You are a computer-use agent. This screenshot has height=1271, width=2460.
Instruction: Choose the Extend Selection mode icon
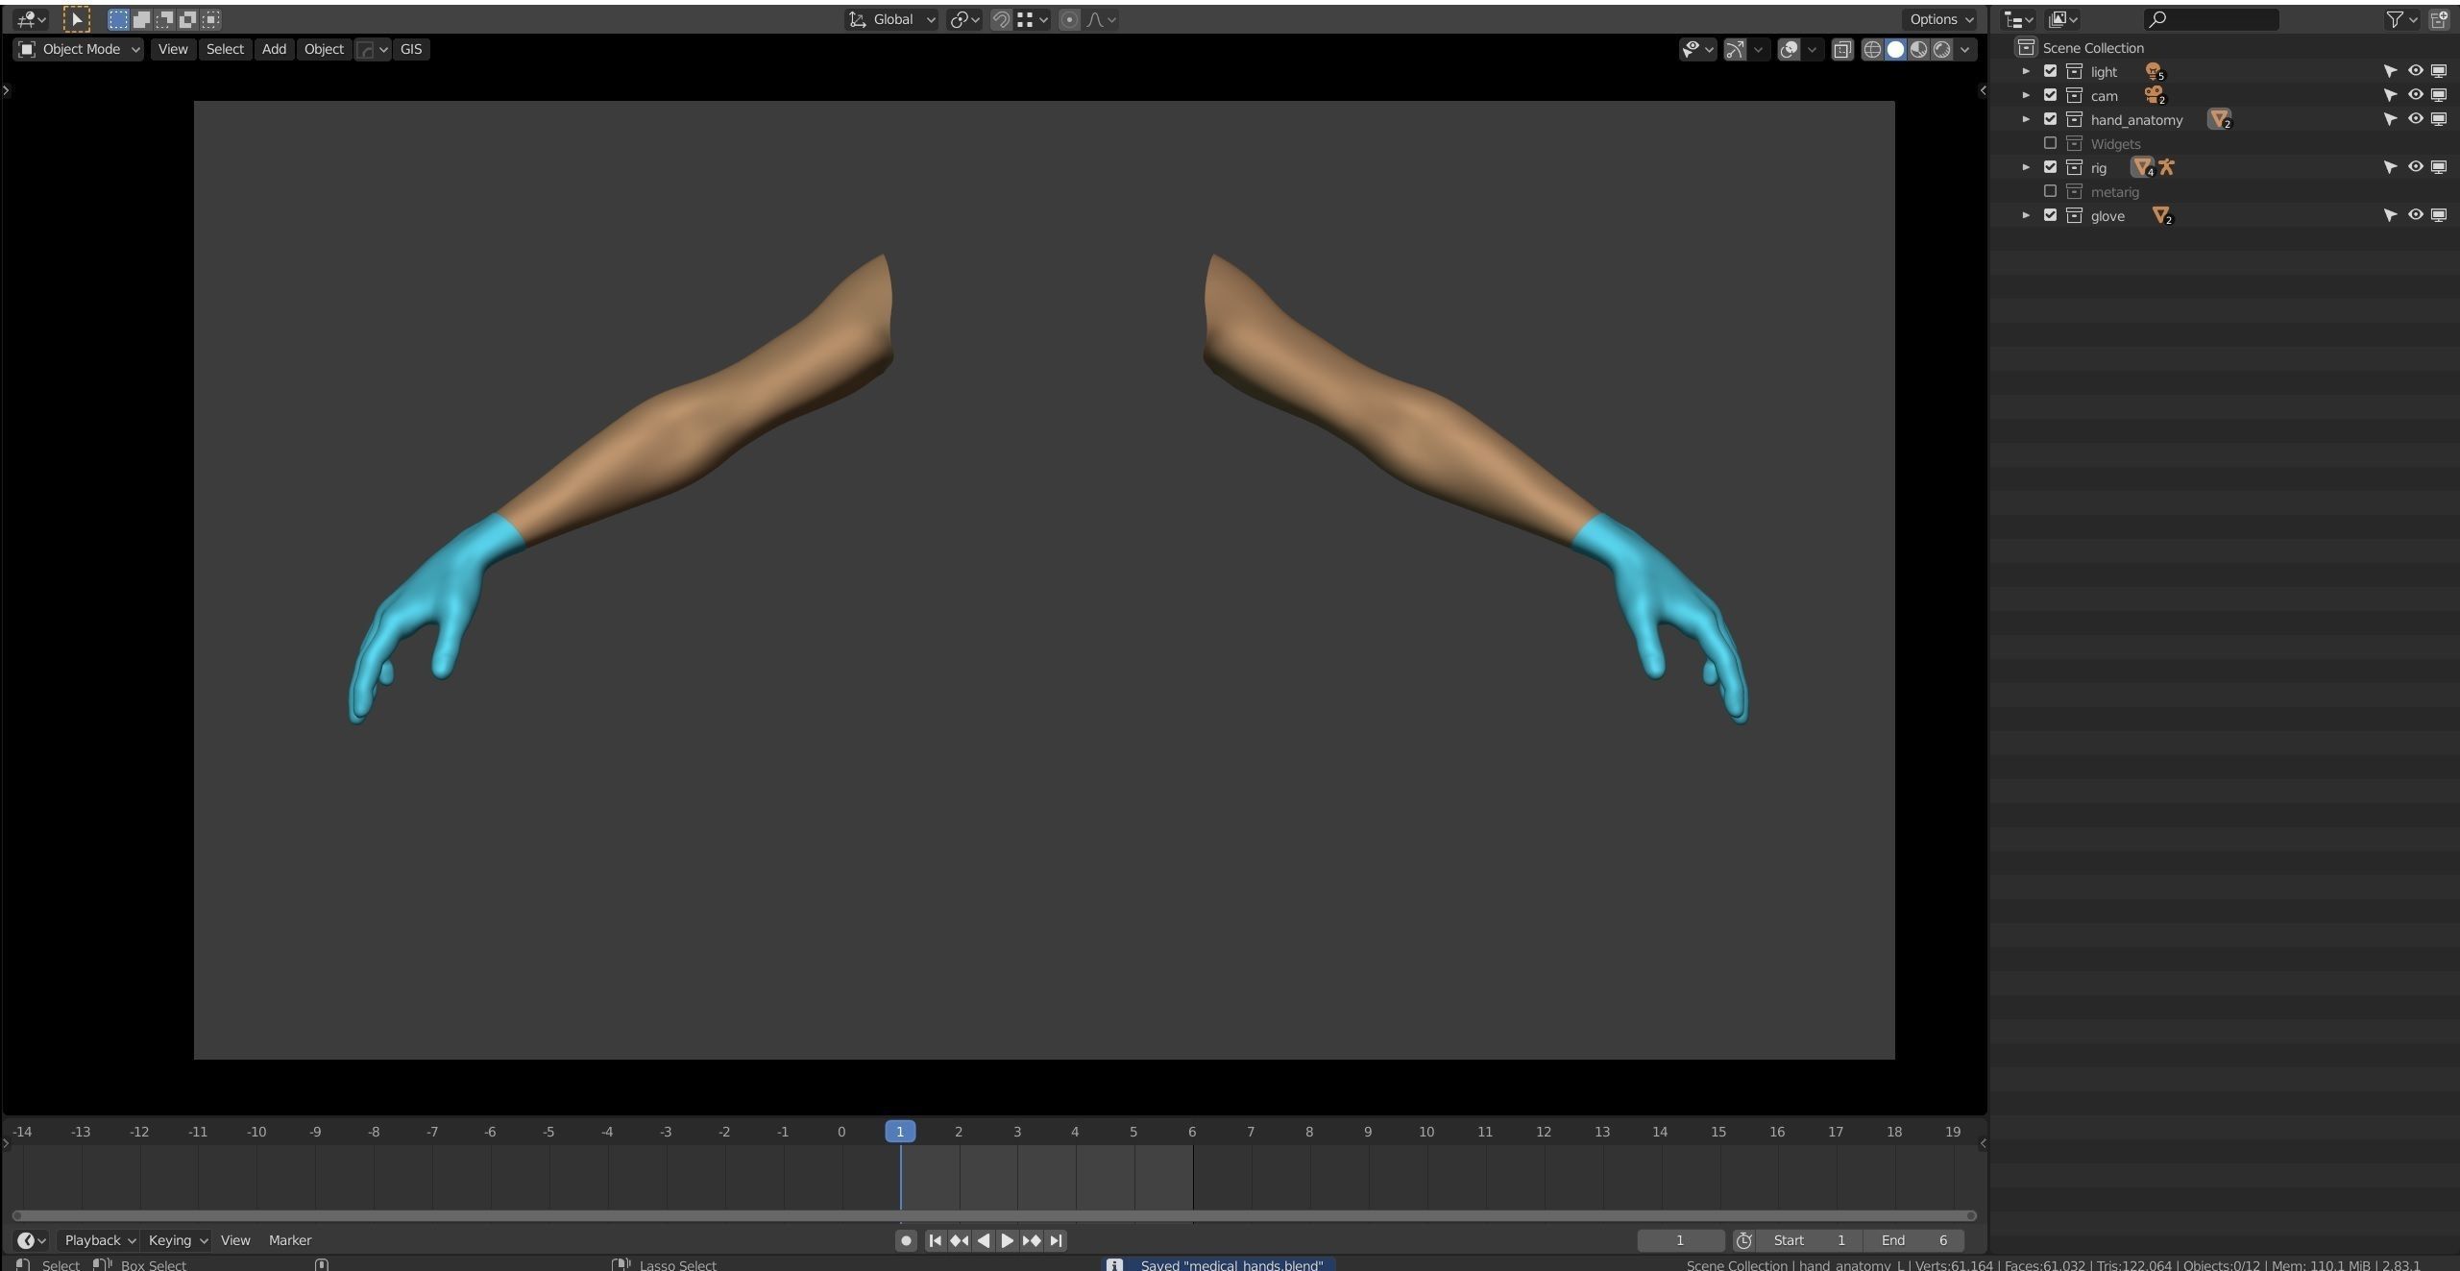141,19
